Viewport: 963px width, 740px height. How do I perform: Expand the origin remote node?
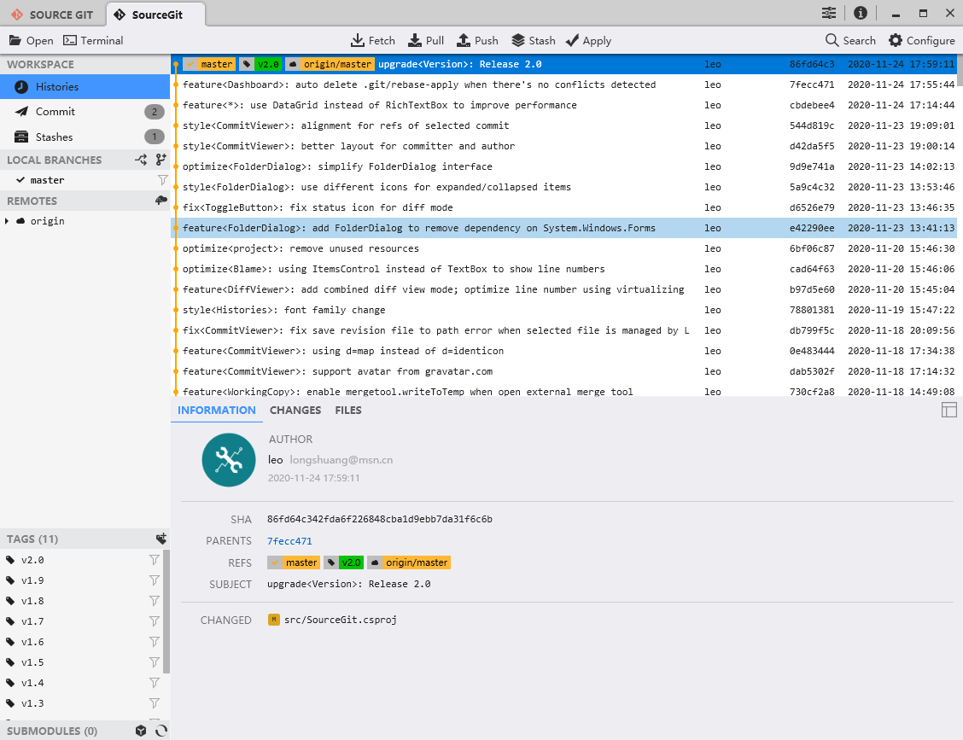(7, 221)
